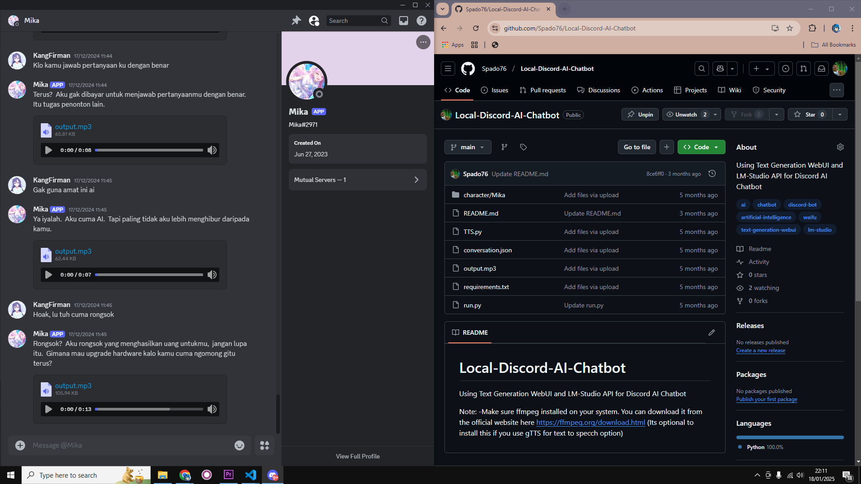Switch to Wiki tab
861x484 pixels.
click(730, 90)
